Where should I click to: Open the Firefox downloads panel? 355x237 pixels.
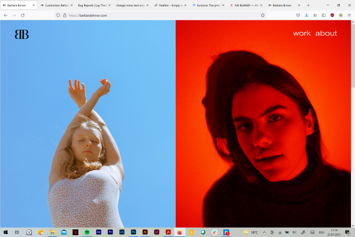pos(306,15)
